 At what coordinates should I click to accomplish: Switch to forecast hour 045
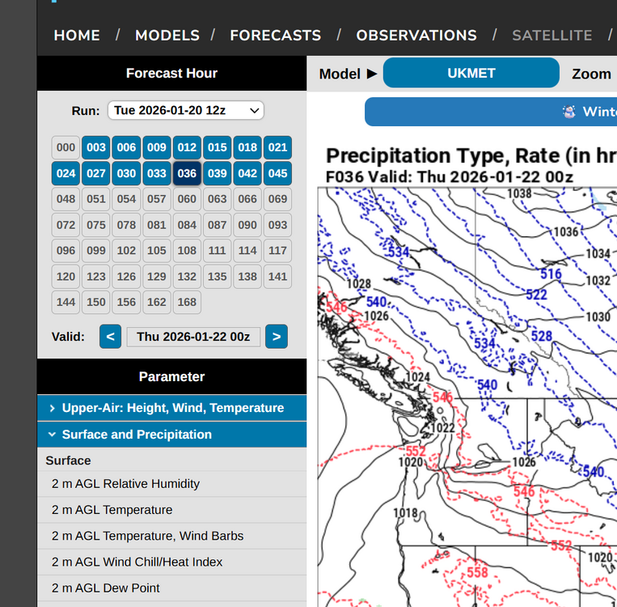[x=277, y=173]
